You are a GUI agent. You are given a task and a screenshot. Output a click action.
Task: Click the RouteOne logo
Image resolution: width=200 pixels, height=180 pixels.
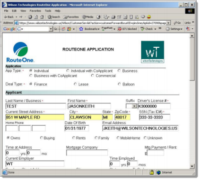[x=20, y=52]
